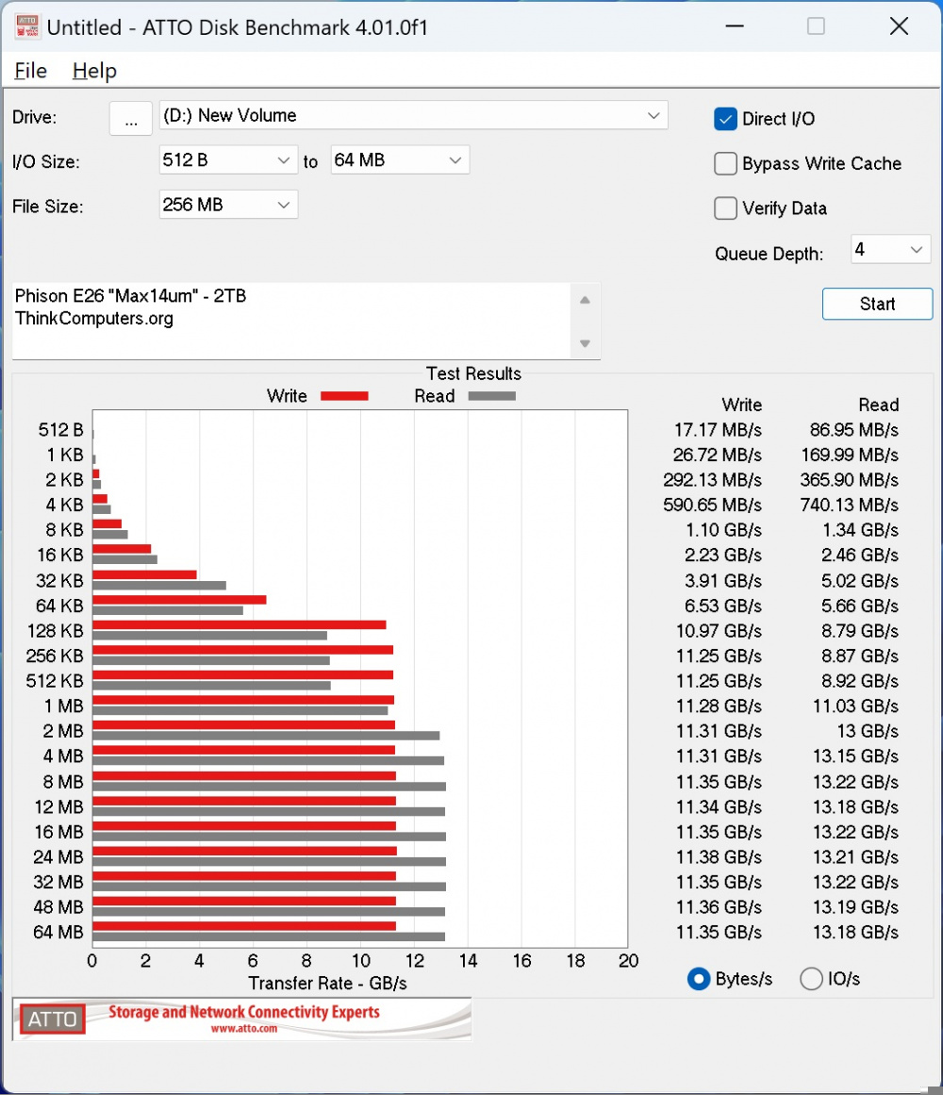Open the File menu

[31, 71]
